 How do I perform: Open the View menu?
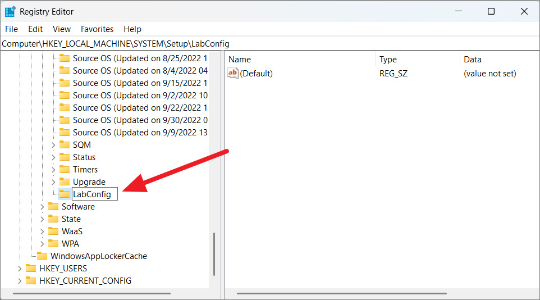click(62, 29)
